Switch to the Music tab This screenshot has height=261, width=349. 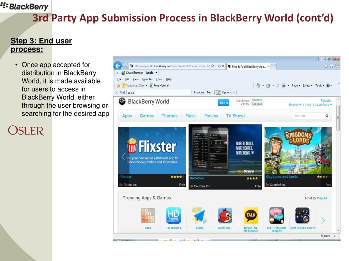click(191, 116)
